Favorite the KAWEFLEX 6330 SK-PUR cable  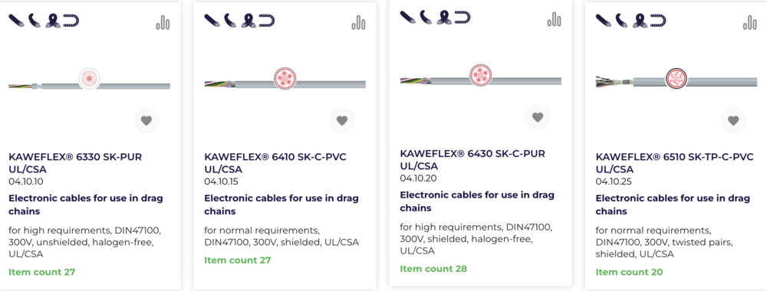[x=146, y=120]
